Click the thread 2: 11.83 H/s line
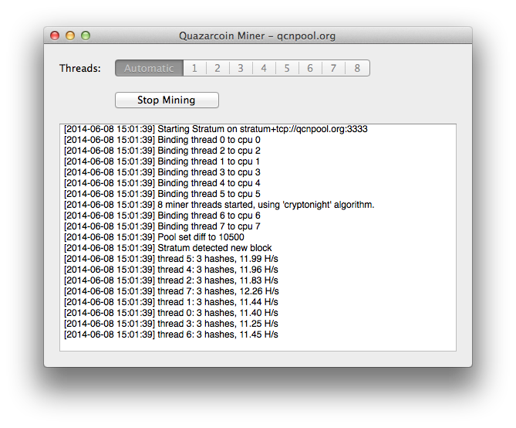The width and height of the screenshot is (516, 428). [171, 280]
